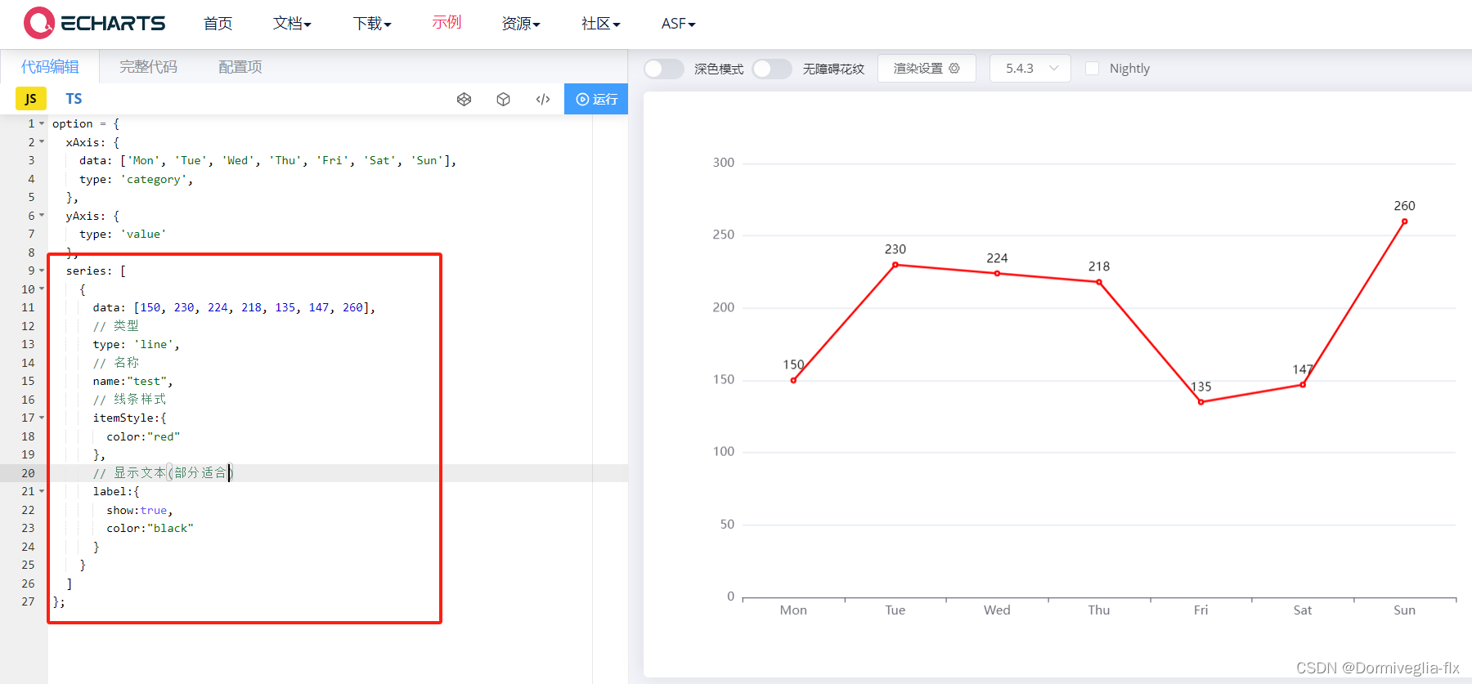Click the type: 'value' code line

(x=123, y=234)
